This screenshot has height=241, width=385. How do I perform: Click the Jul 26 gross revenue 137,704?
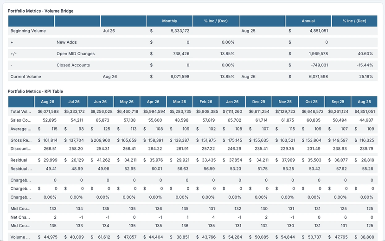[x=76, y=140]
